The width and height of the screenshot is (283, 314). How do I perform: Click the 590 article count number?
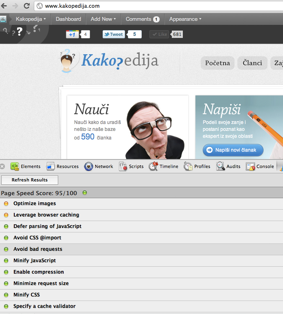pos(88,137)
